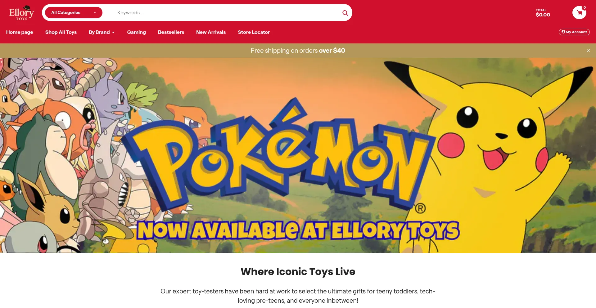596x308 pixels.
Task: Click the cart total $0.00 amount
Action: tap(543, 15)
